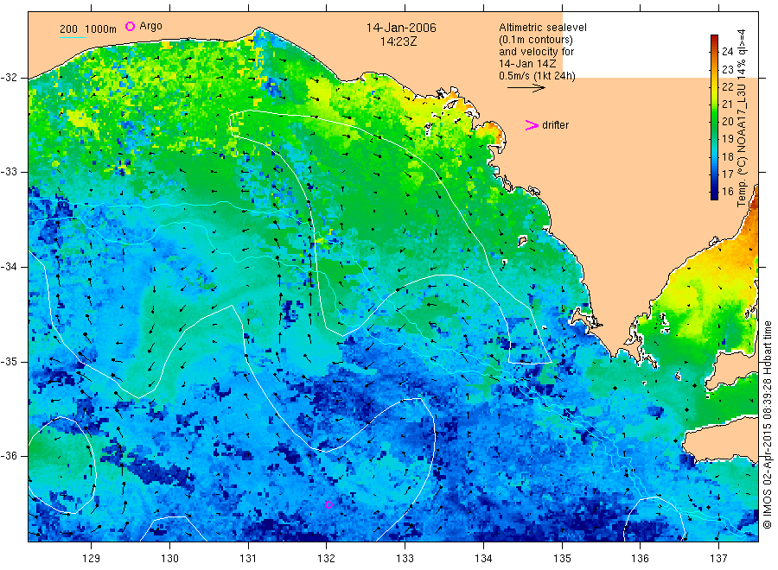Click the longitude label '136'
This screenshot has width=778, height=570.
[640, 558]
